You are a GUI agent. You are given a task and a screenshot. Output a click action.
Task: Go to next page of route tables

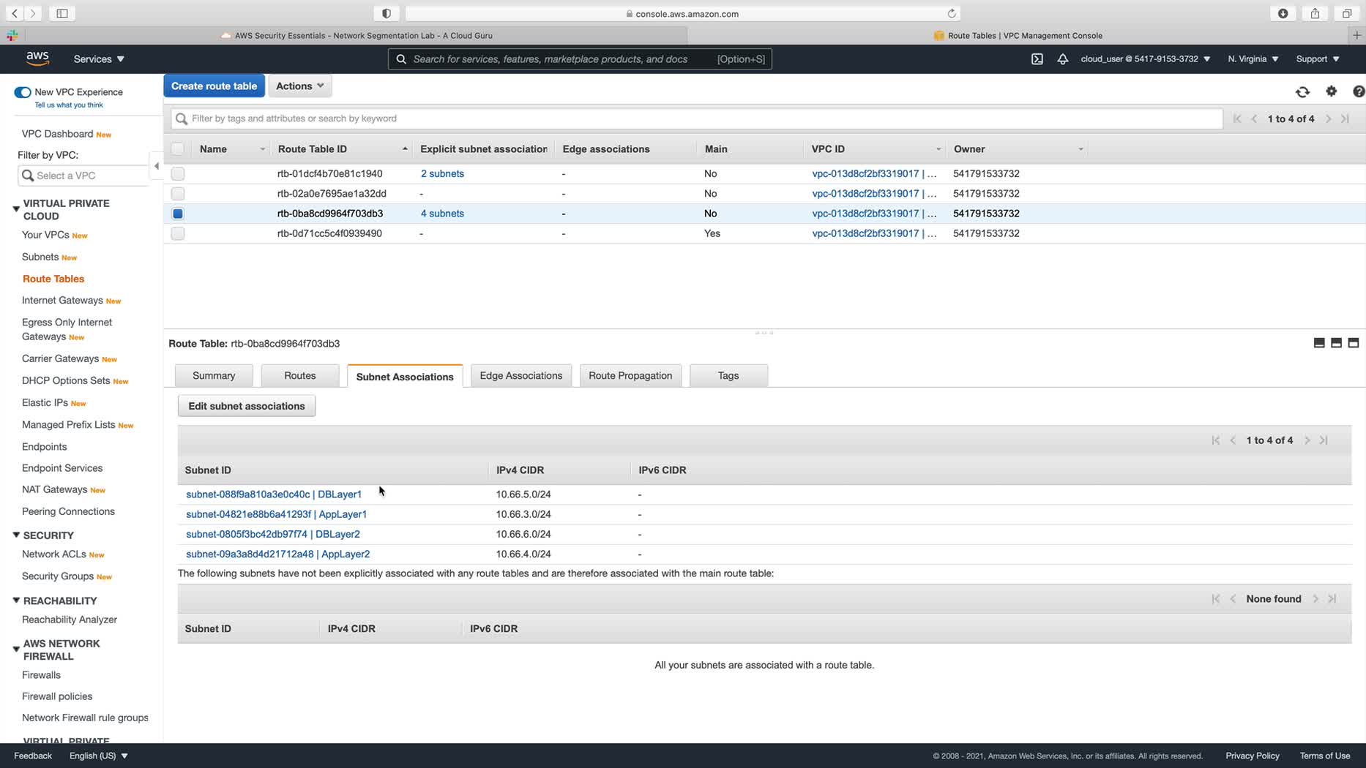(1328, 118)
